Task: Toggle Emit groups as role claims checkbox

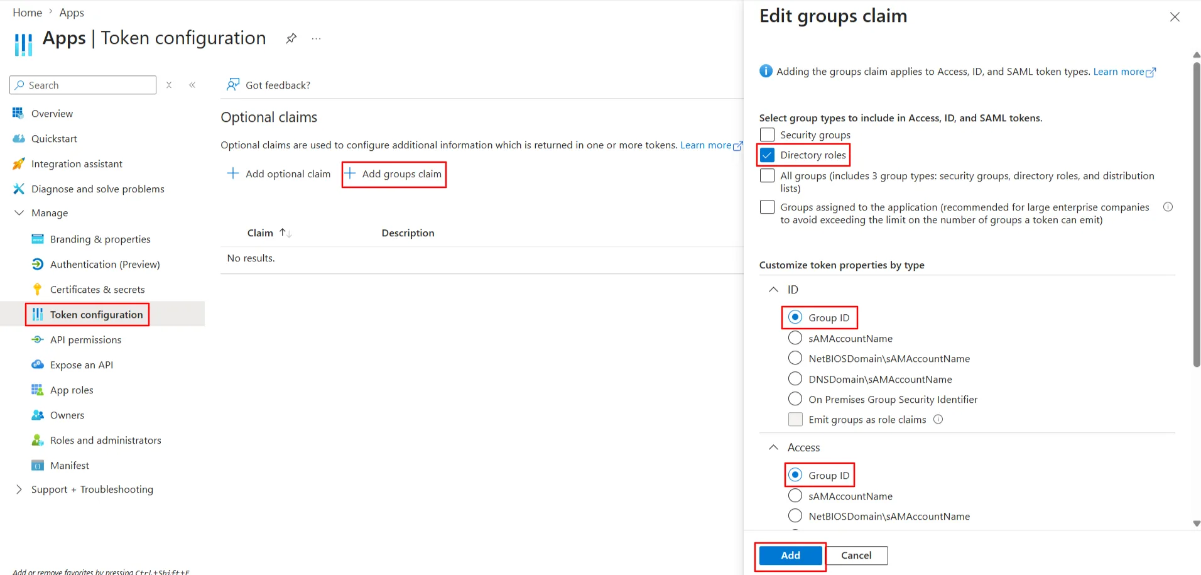Action: coord(795,419)
